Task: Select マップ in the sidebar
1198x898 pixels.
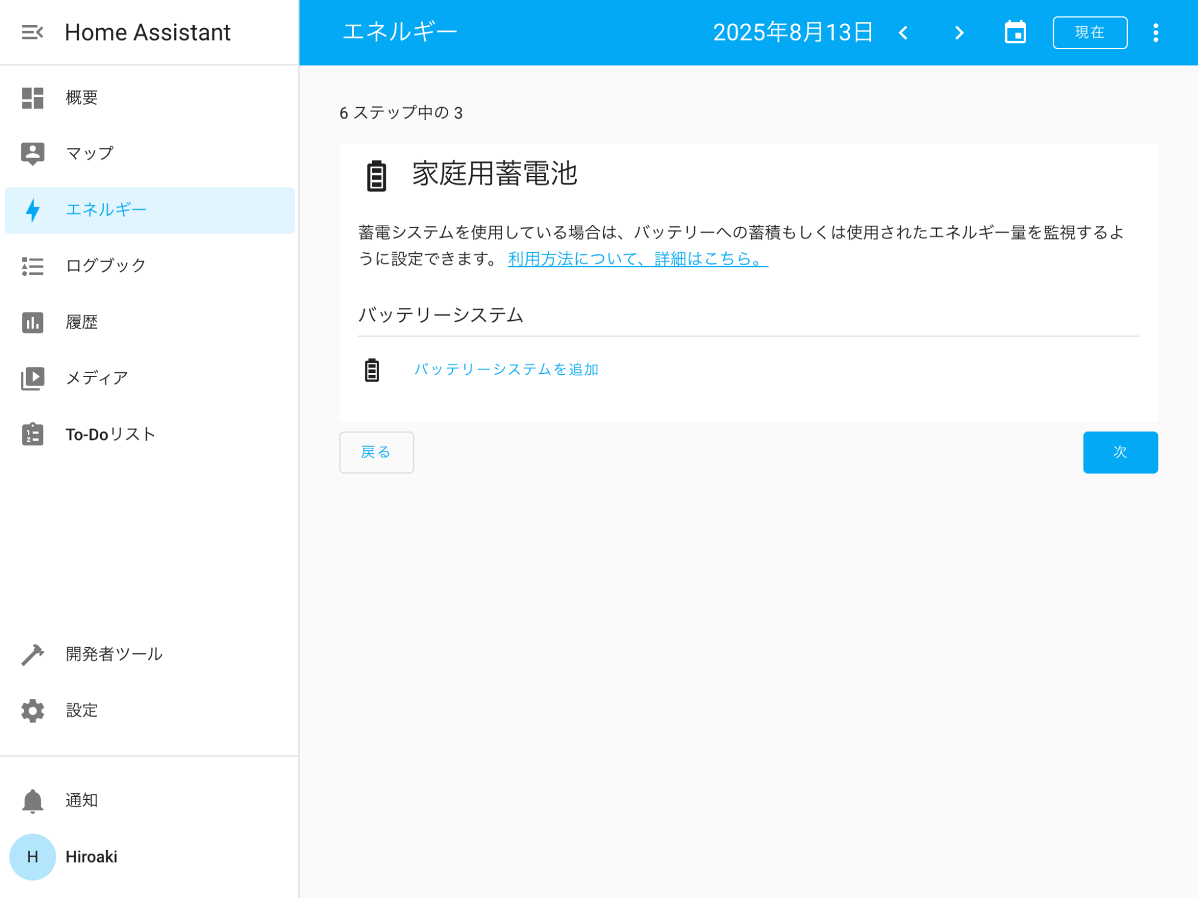Action: point(150,154)
